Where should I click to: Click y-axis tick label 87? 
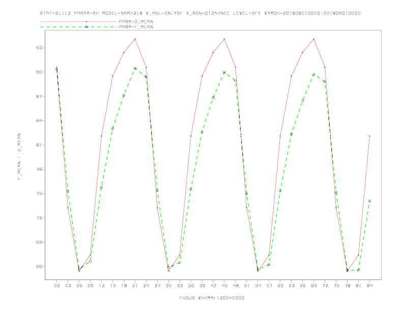click(39, 97)
